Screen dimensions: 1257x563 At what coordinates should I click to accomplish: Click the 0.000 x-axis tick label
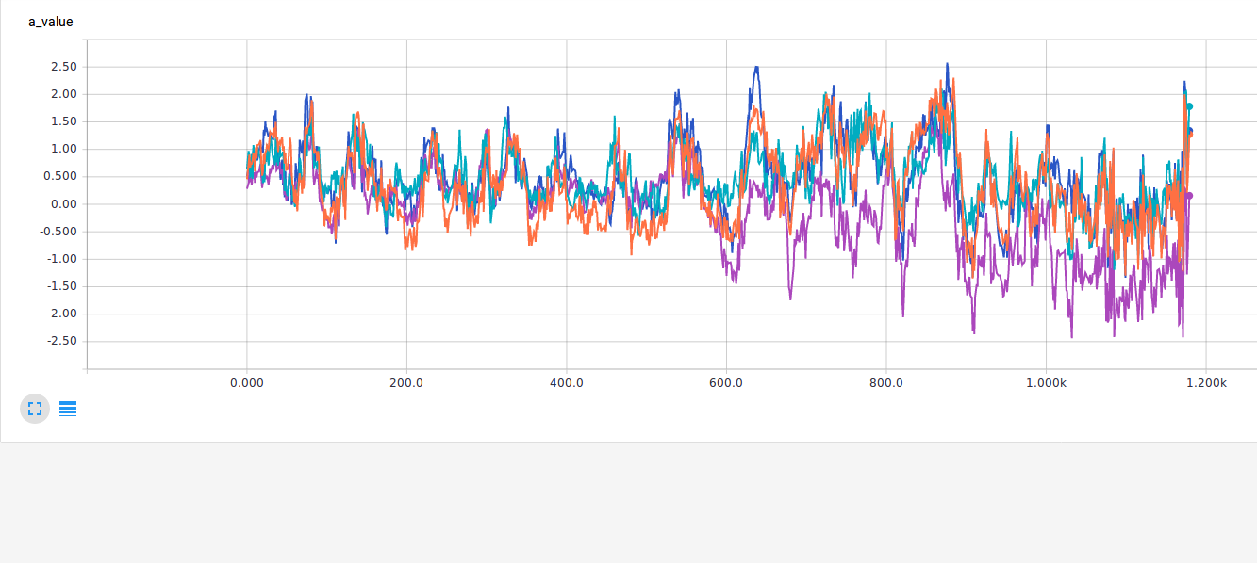pyautogui.click(x=246, y=383)
